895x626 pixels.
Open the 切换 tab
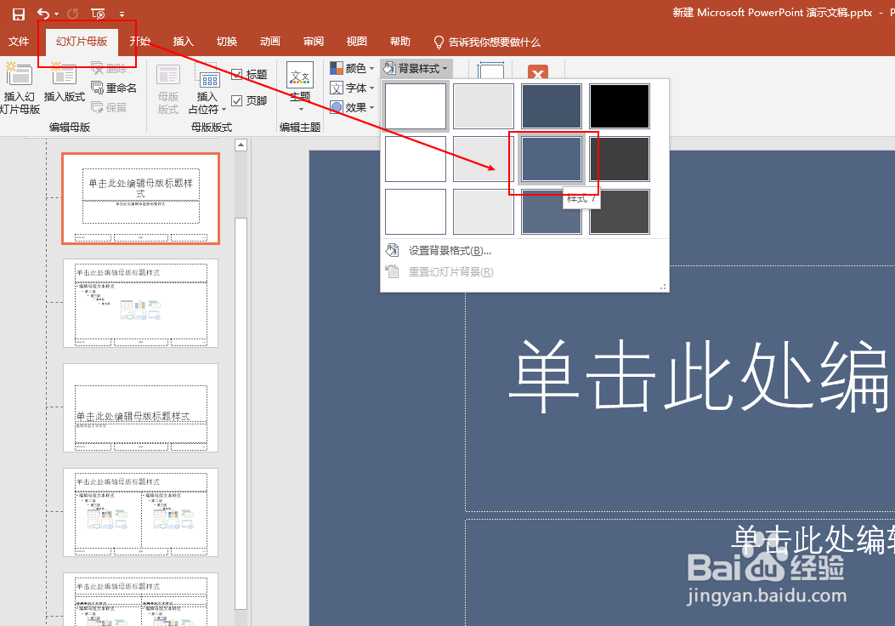pos(227,41)
